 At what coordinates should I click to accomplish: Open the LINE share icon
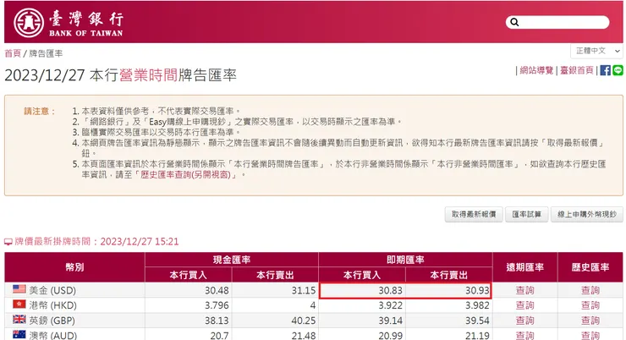tap(618, 70)
